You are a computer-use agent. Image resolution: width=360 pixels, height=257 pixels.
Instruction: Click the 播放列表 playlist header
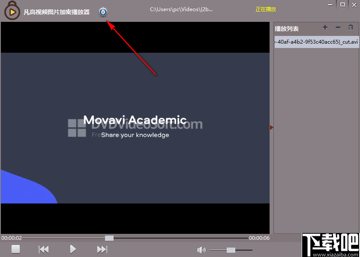(x=287, y=29)
